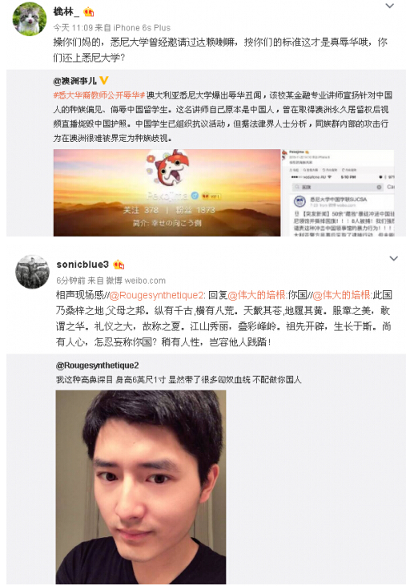This screenshot has width=406, height=586.
Task: Open the @Rougesynthetique2 quoted post author
Action: tap(98, 365)
